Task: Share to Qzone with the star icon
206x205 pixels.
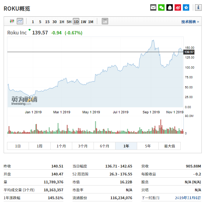Action: (186, 8)
